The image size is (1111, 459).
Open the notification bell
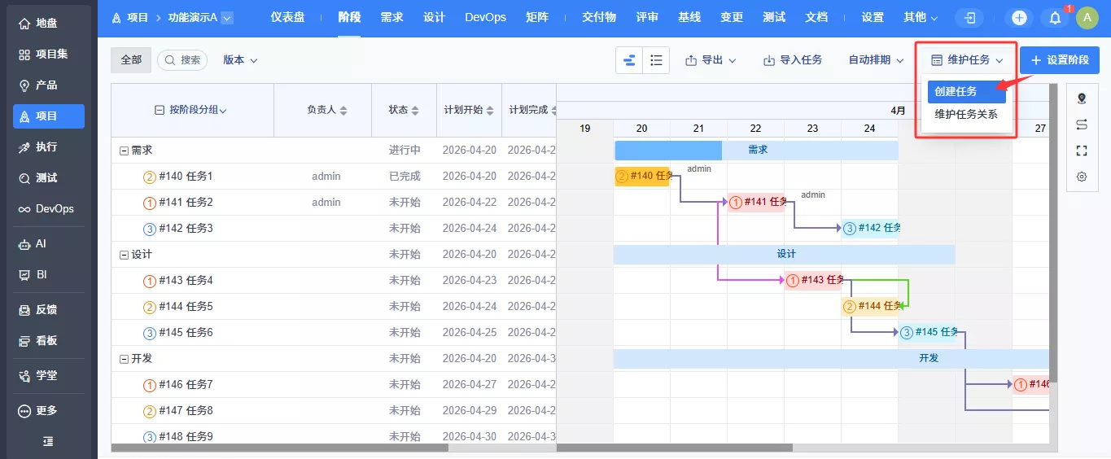tap(1056, 18)
